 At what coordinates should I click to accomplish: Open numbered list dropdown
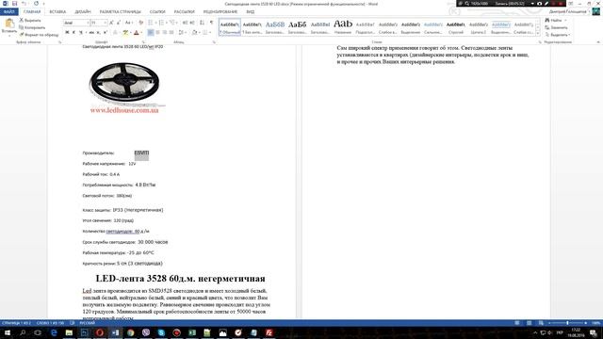click(x=166, y=23)
